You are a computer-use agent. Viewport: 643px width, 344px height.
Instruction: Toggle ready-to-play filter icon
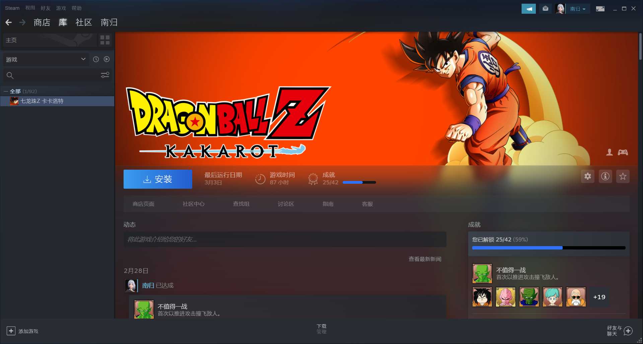[106, 59]
